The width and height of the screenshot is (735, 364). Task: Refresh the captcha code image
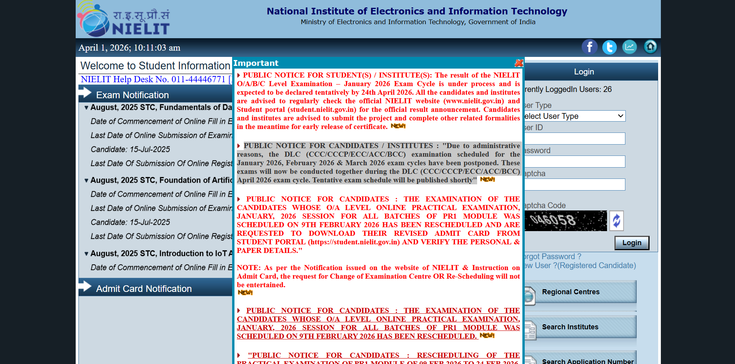click(x=616, y=221)
